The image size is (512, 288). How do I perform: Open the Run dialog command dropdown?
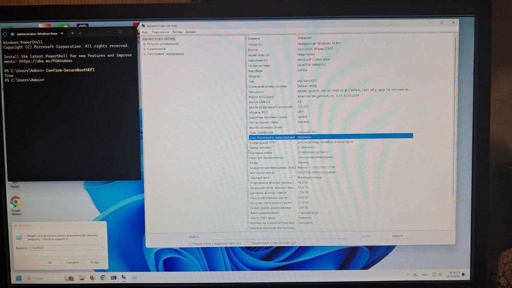(102, 248)
